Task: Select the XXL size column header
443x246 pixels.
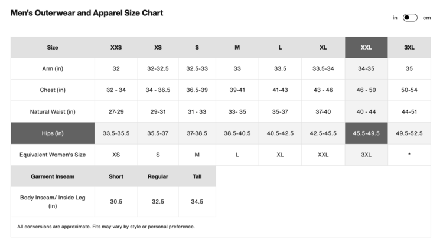Action: coord(366,47)
